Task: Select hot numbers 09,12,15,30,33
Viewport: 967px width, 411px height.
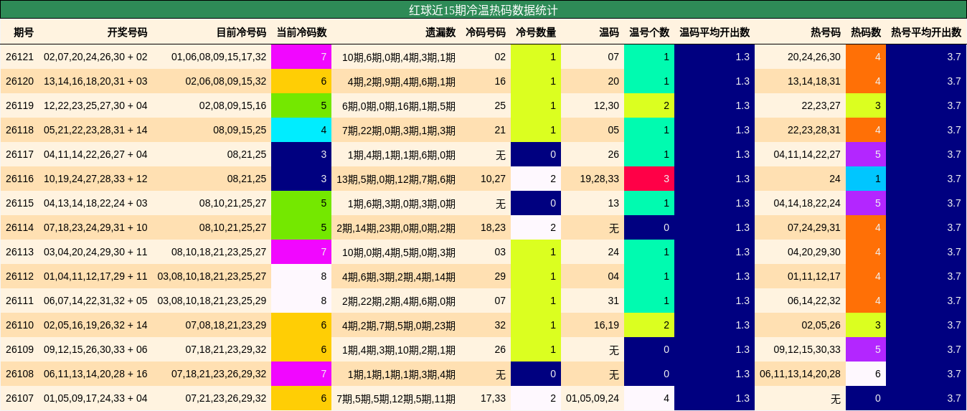Action: pyautogui.click(x=807, y=349)
